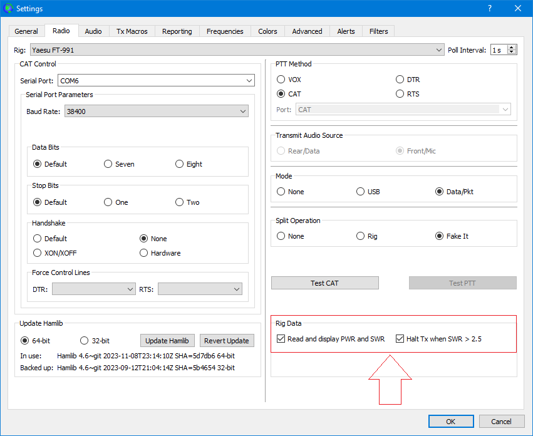The height and width of the screenshot is (436, 533).
Task: Go to the Tx Macros tab
Action: click(132, 31)
